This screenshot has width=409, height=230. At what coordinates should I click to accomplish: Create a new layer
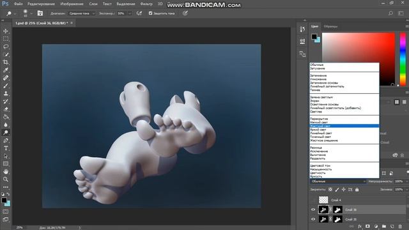(392, 226)
